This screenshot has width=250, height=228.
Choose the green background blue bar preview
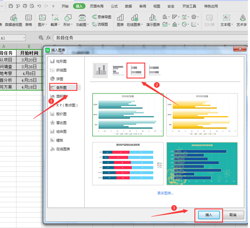(202, 164)
